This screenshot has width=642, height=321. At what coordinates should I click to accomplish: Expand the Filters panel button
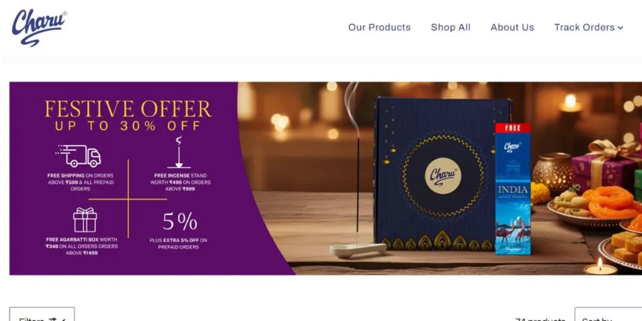click(x=42, y=315)
